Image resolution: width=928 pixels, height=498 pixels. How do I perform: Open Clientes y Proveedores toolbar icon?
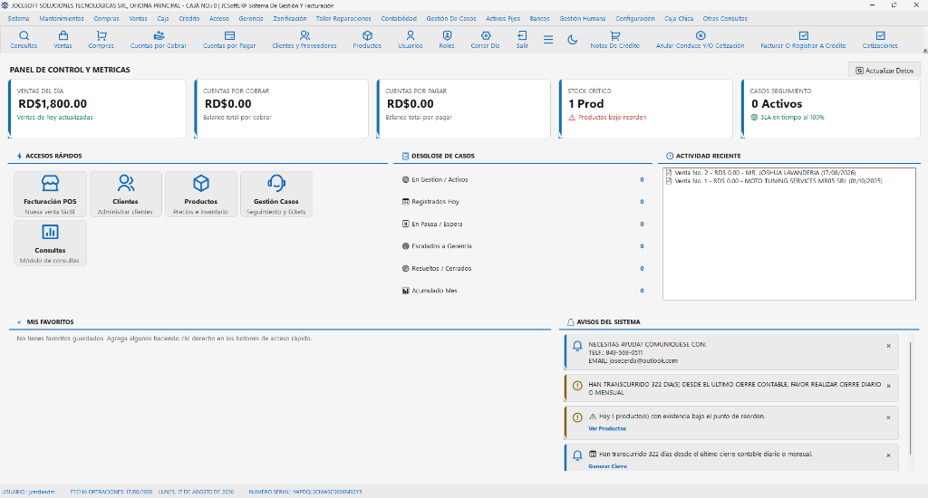point(304,40)
